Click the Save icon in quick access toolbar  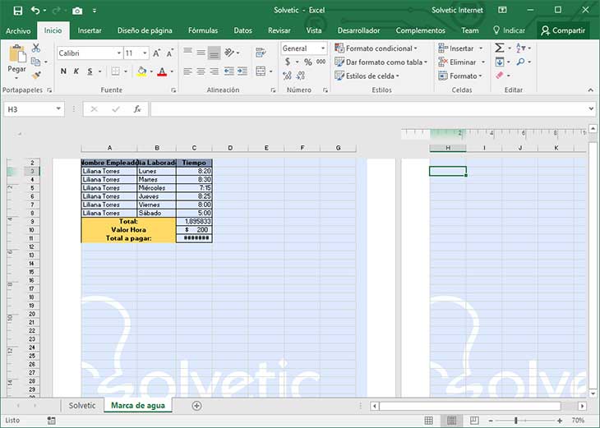click(x=17, y=11)
